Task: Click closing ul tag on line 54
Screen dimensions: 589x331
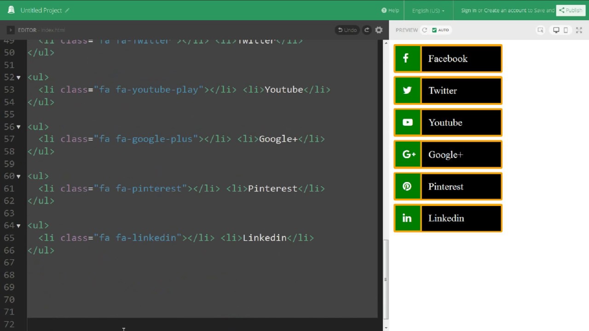Action: pos(41,102)
